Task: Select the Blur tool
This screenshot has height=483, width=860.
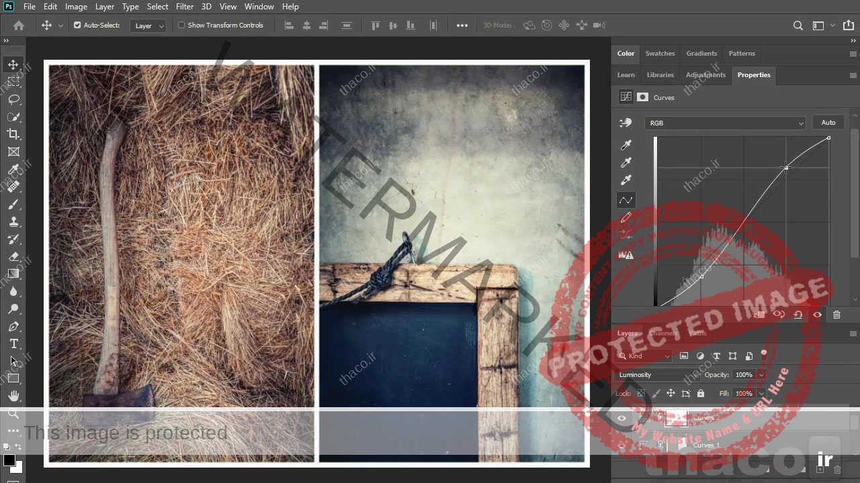Action: pos(13,291)
